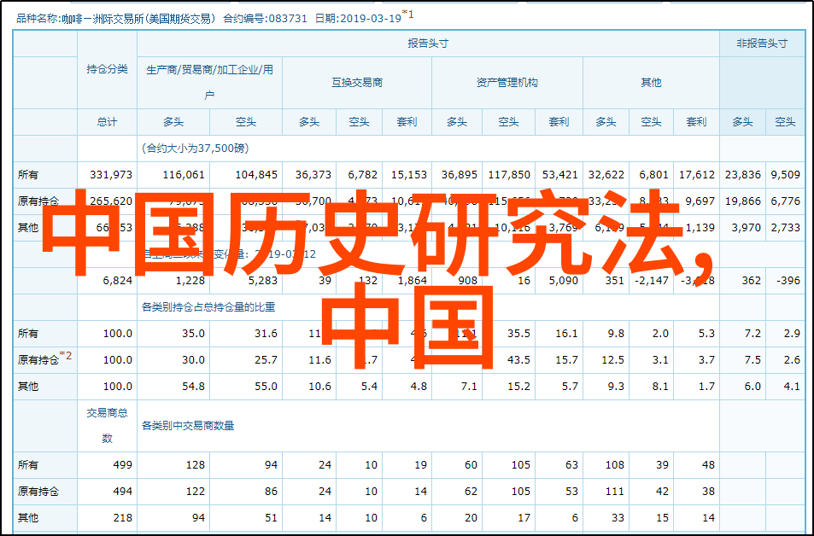Image resolution: width=814 pixels, height=536 pixels.
Task: Click the trader total 499 cell
Action: coord(122,465)
